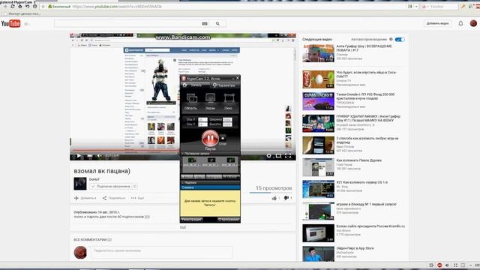The image size is (480, 270).
Task: Enter fullscreen in the video player
Action: (x=288, y=156)
